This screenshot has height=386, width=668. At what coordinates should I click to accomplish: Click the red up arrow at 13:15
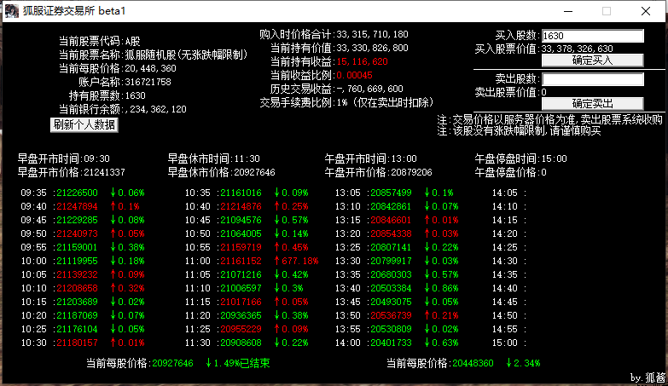tap(424, 220)
